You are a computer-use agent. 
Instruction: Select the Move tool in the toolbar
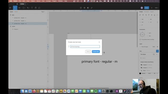(x=15, y=8)
